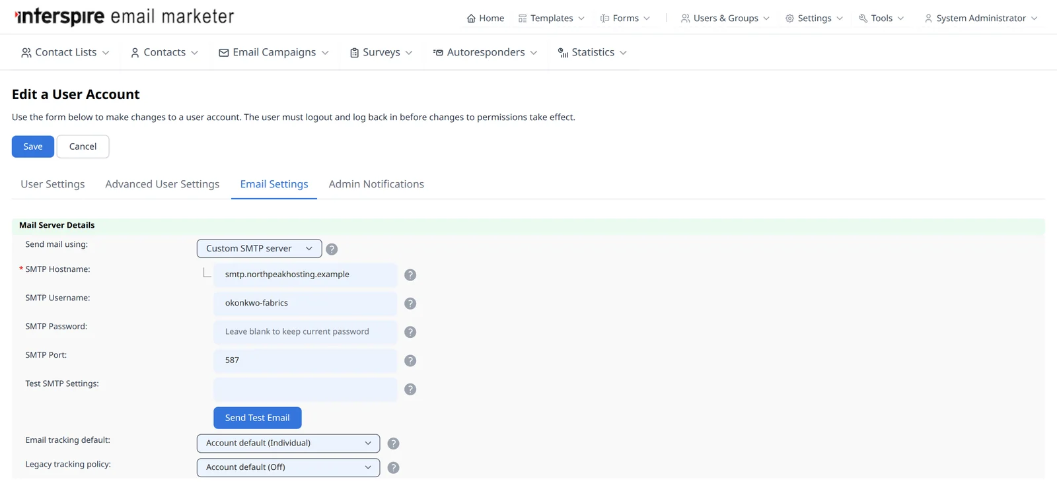
Task: Expand the Statistics menu chevron
Action: pos(623,53)
